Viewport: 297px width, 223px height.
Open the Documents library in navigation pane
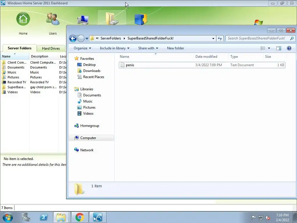(92, 95)
